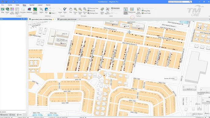Open the Heatmap tool
The width and height of the screenshot is (210, 118).
tap(29, 10)
